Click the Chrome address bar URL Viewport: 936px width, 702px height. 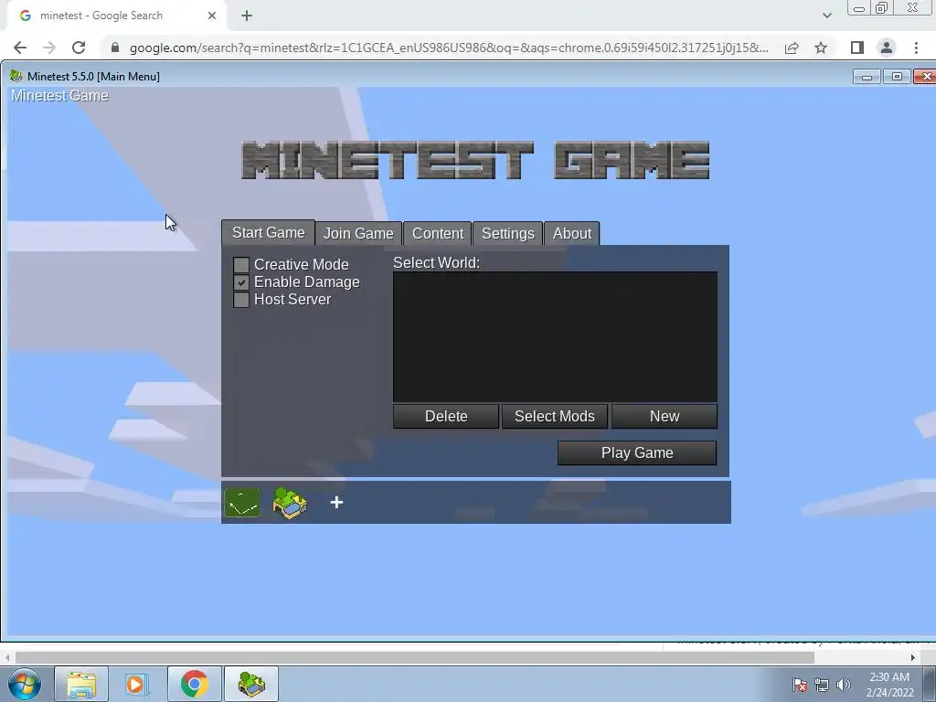pyautogui.click(x=449, y=48)
